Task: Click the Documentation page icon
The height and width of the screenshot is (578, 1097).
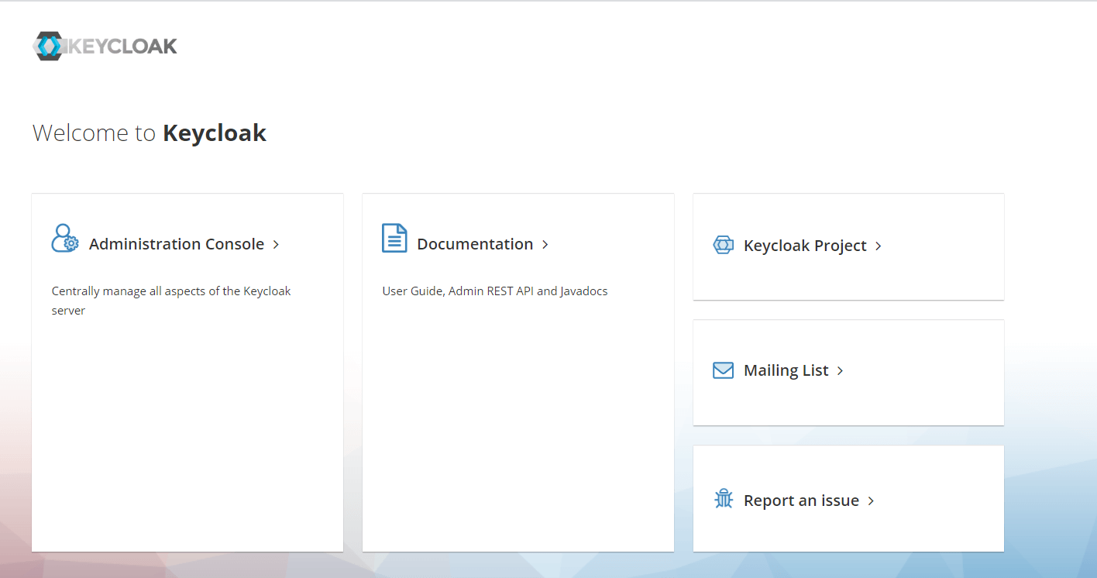Action: 394,238
